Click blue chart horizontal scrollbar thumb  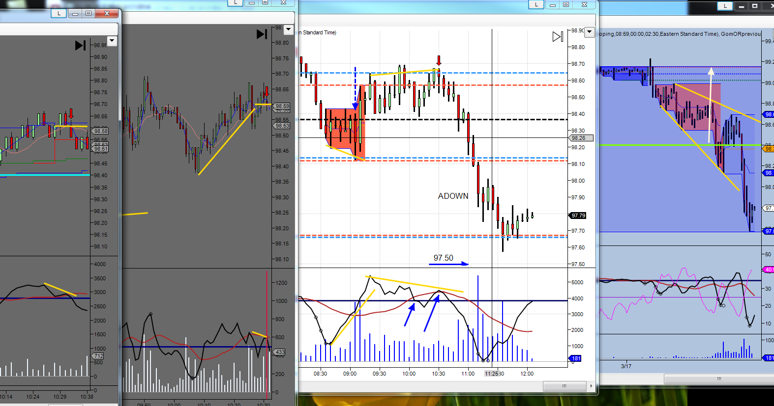(719, 379)
